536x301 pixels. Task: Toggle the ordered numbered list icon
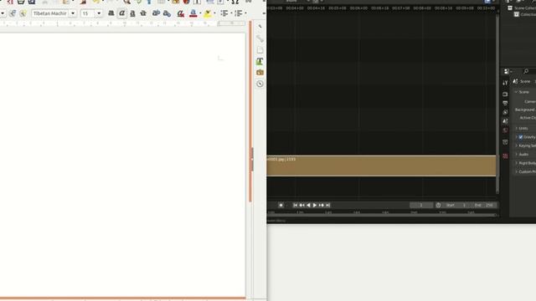(238, 13)
